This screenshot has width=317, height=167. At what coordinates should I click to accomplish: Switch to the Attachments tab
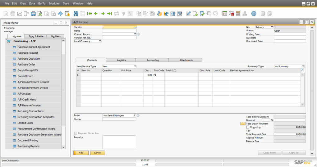click(186, 60)
